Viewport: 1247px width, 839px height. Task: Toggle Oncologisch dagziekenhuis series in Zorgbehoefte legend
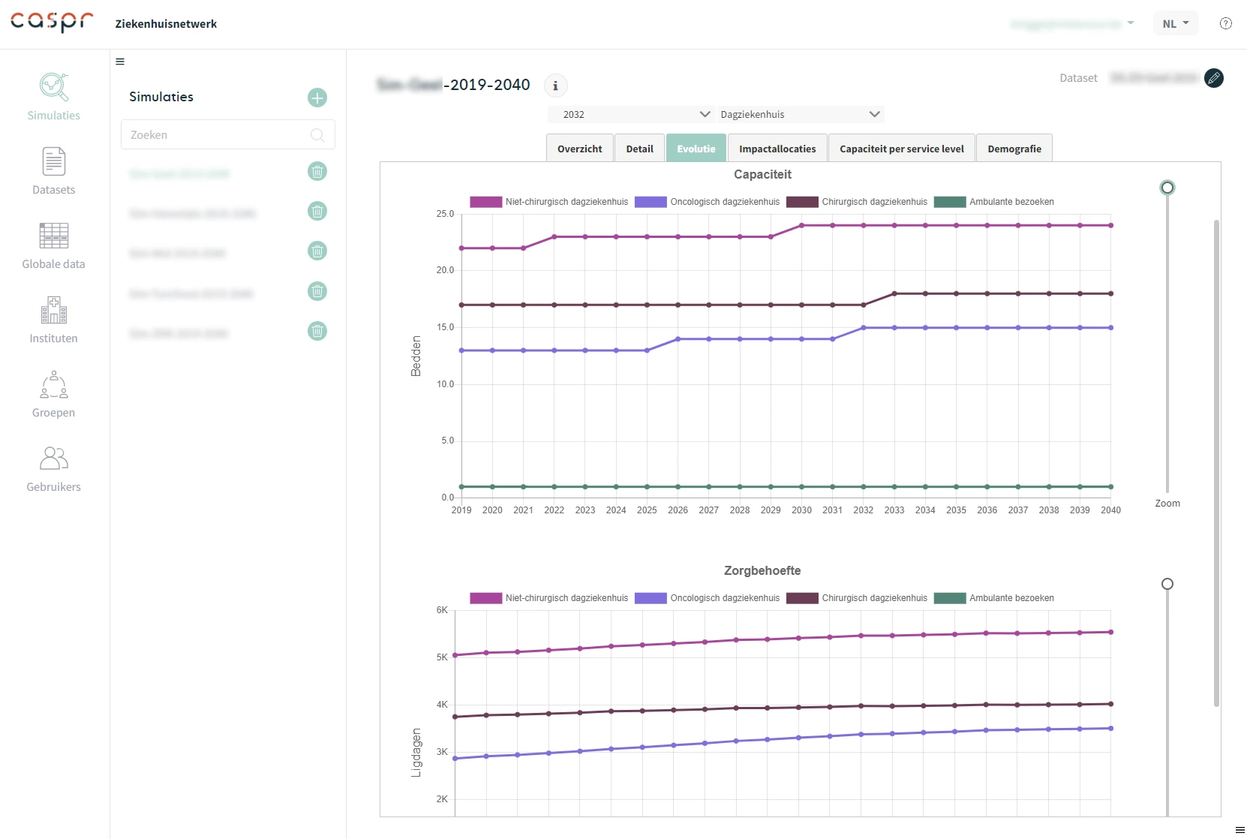tap(708, 598)
